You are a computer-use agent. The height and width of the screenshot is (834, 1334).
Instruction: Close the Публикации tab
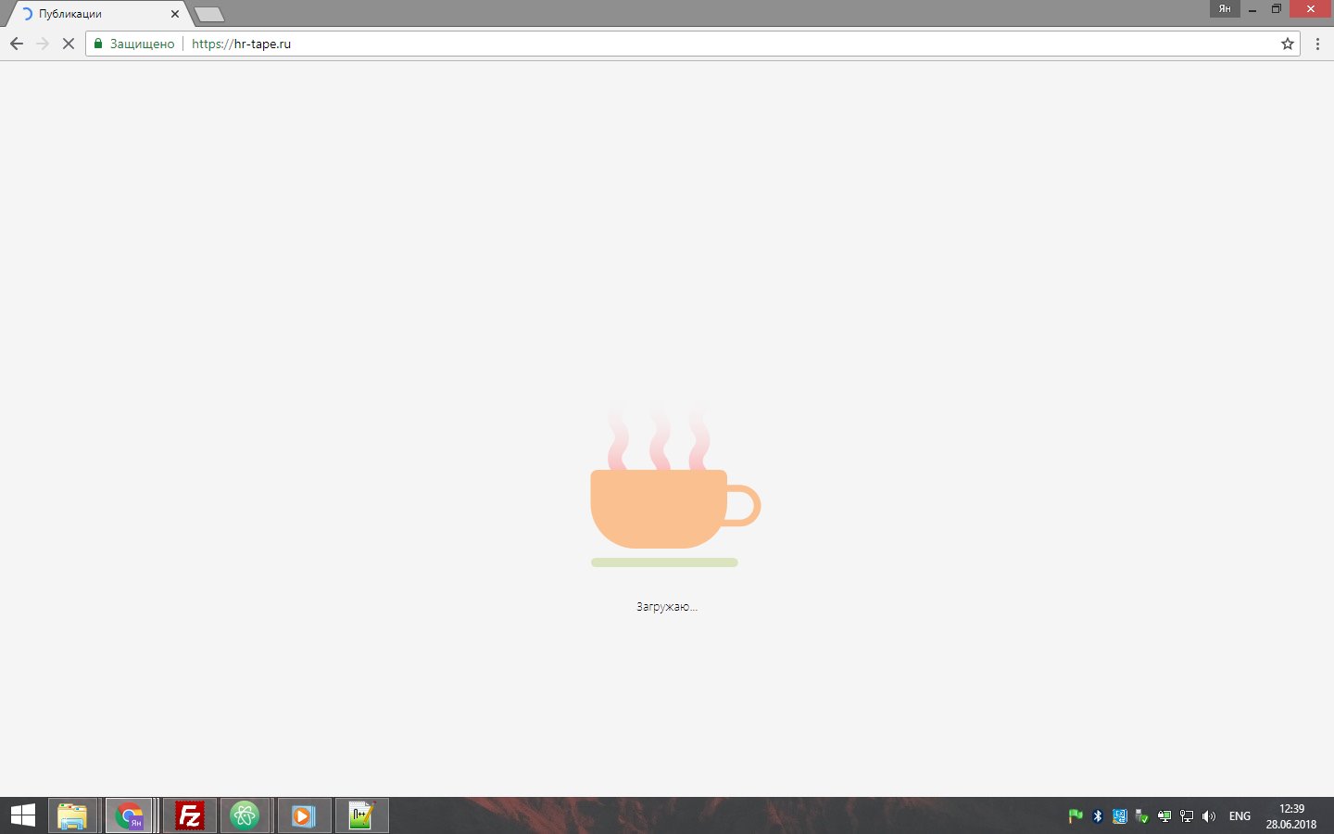click(x=175, y=14)
